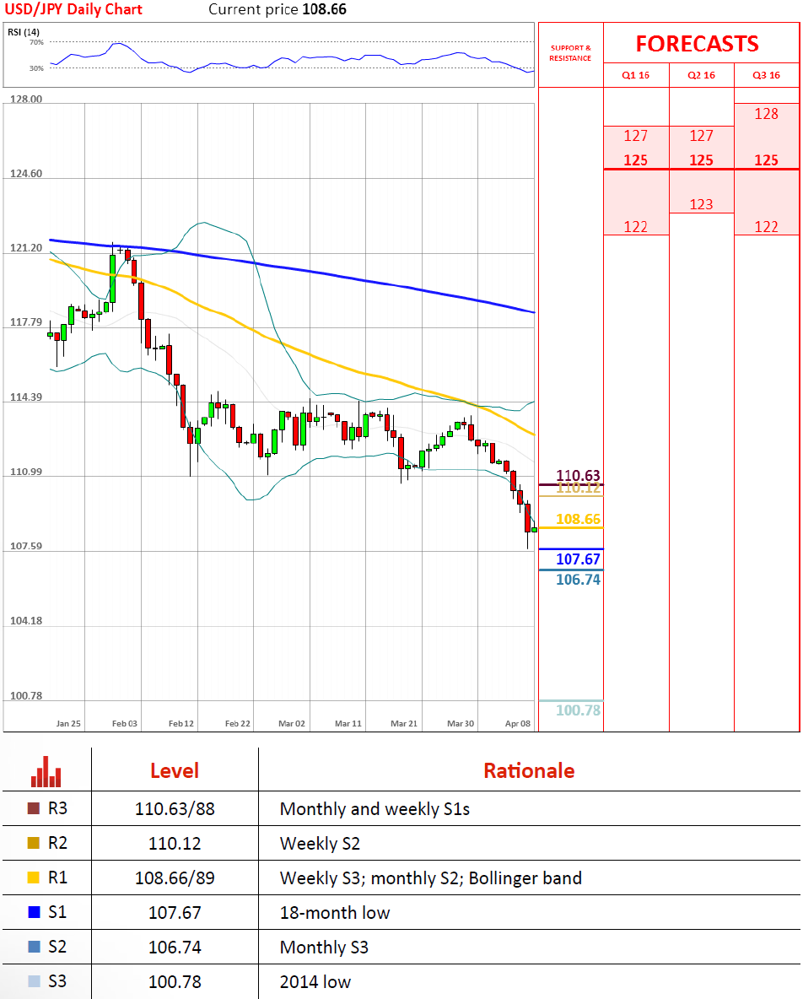Click the 104.18 price axis label
The height and width of the screenshot is (999, 803).
tap(26, 620)
